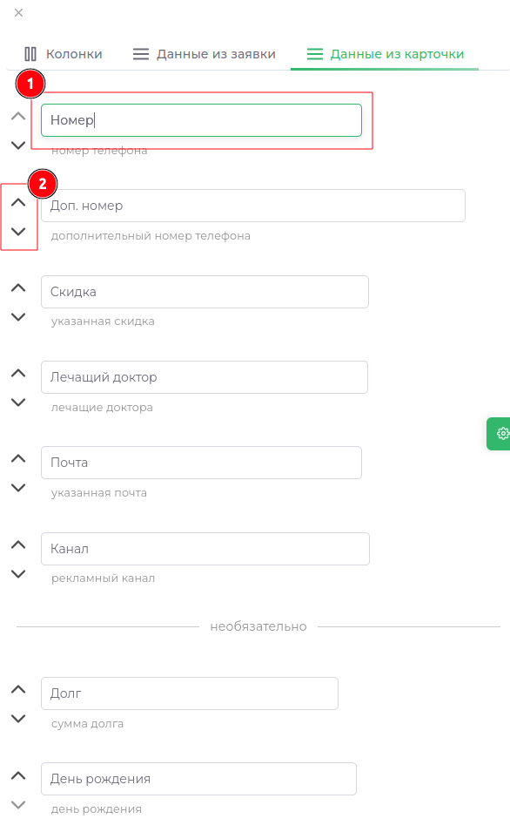Screen dimensions: 510x832
Task: Click inside the Скидка input field
Action: [205, 292]
